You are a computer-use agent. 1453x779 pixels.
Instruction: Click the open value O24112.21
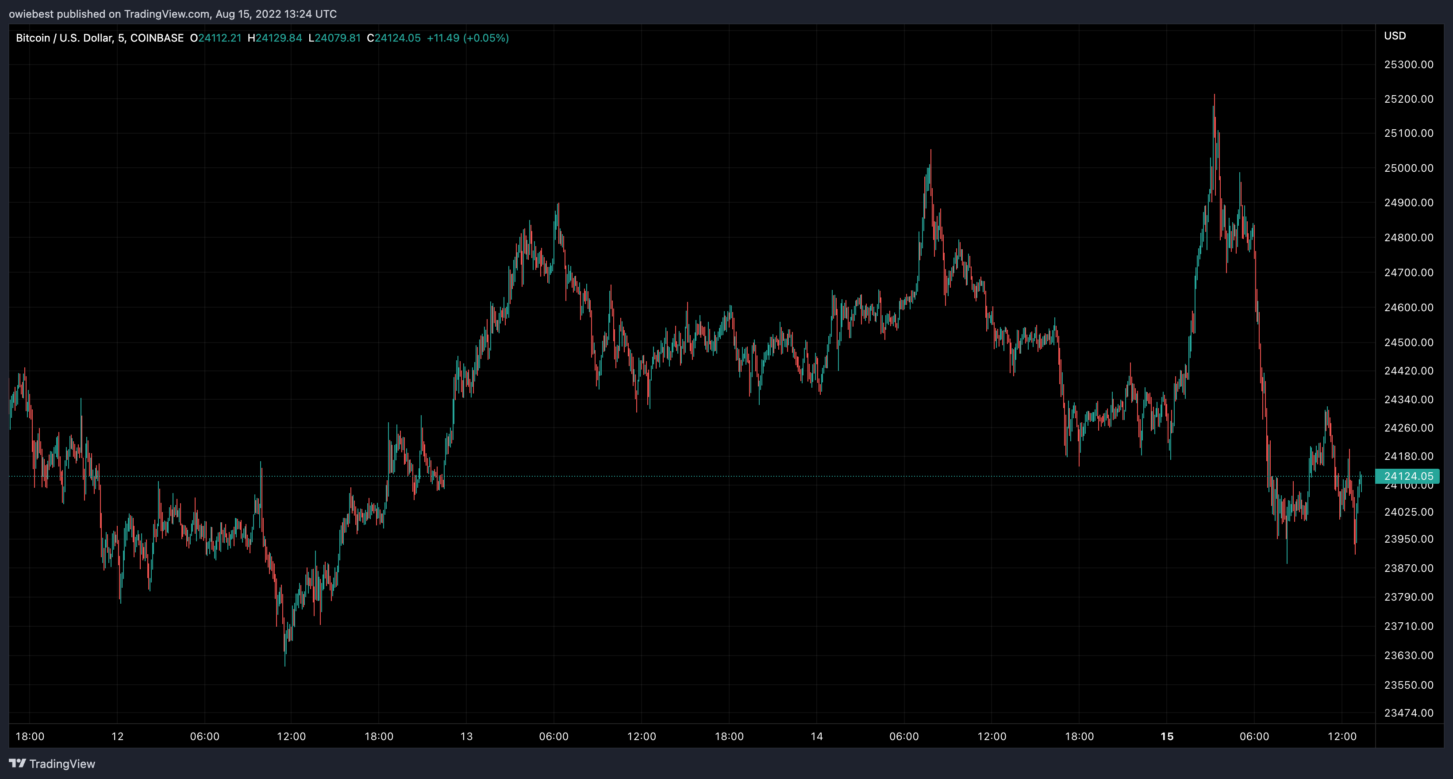215,38
